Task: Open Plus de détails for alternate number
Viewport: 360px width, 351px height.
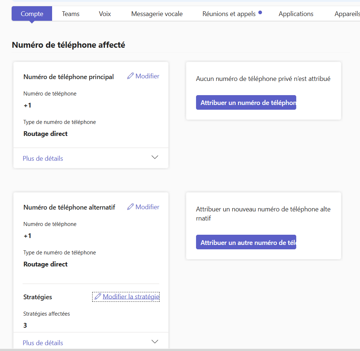Action: 43,343
